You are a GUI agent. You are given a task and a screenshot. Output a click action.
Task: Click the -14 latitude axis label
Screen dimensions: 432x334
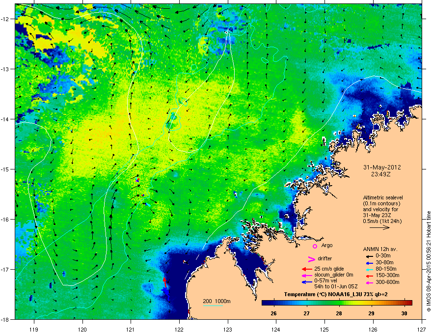[x=5, y=119]
